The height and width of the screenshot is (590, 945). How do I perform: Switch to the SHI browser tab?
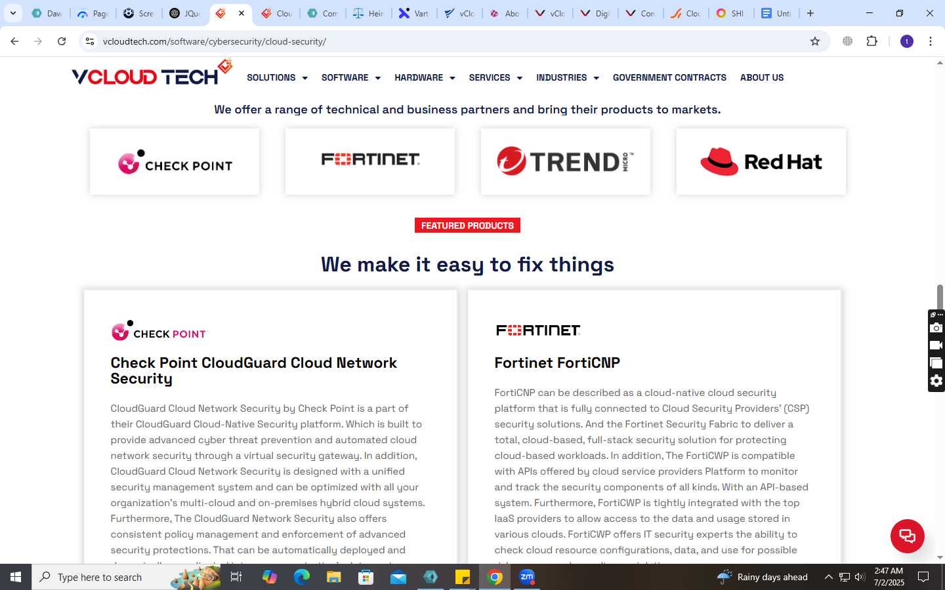[730, 13]
